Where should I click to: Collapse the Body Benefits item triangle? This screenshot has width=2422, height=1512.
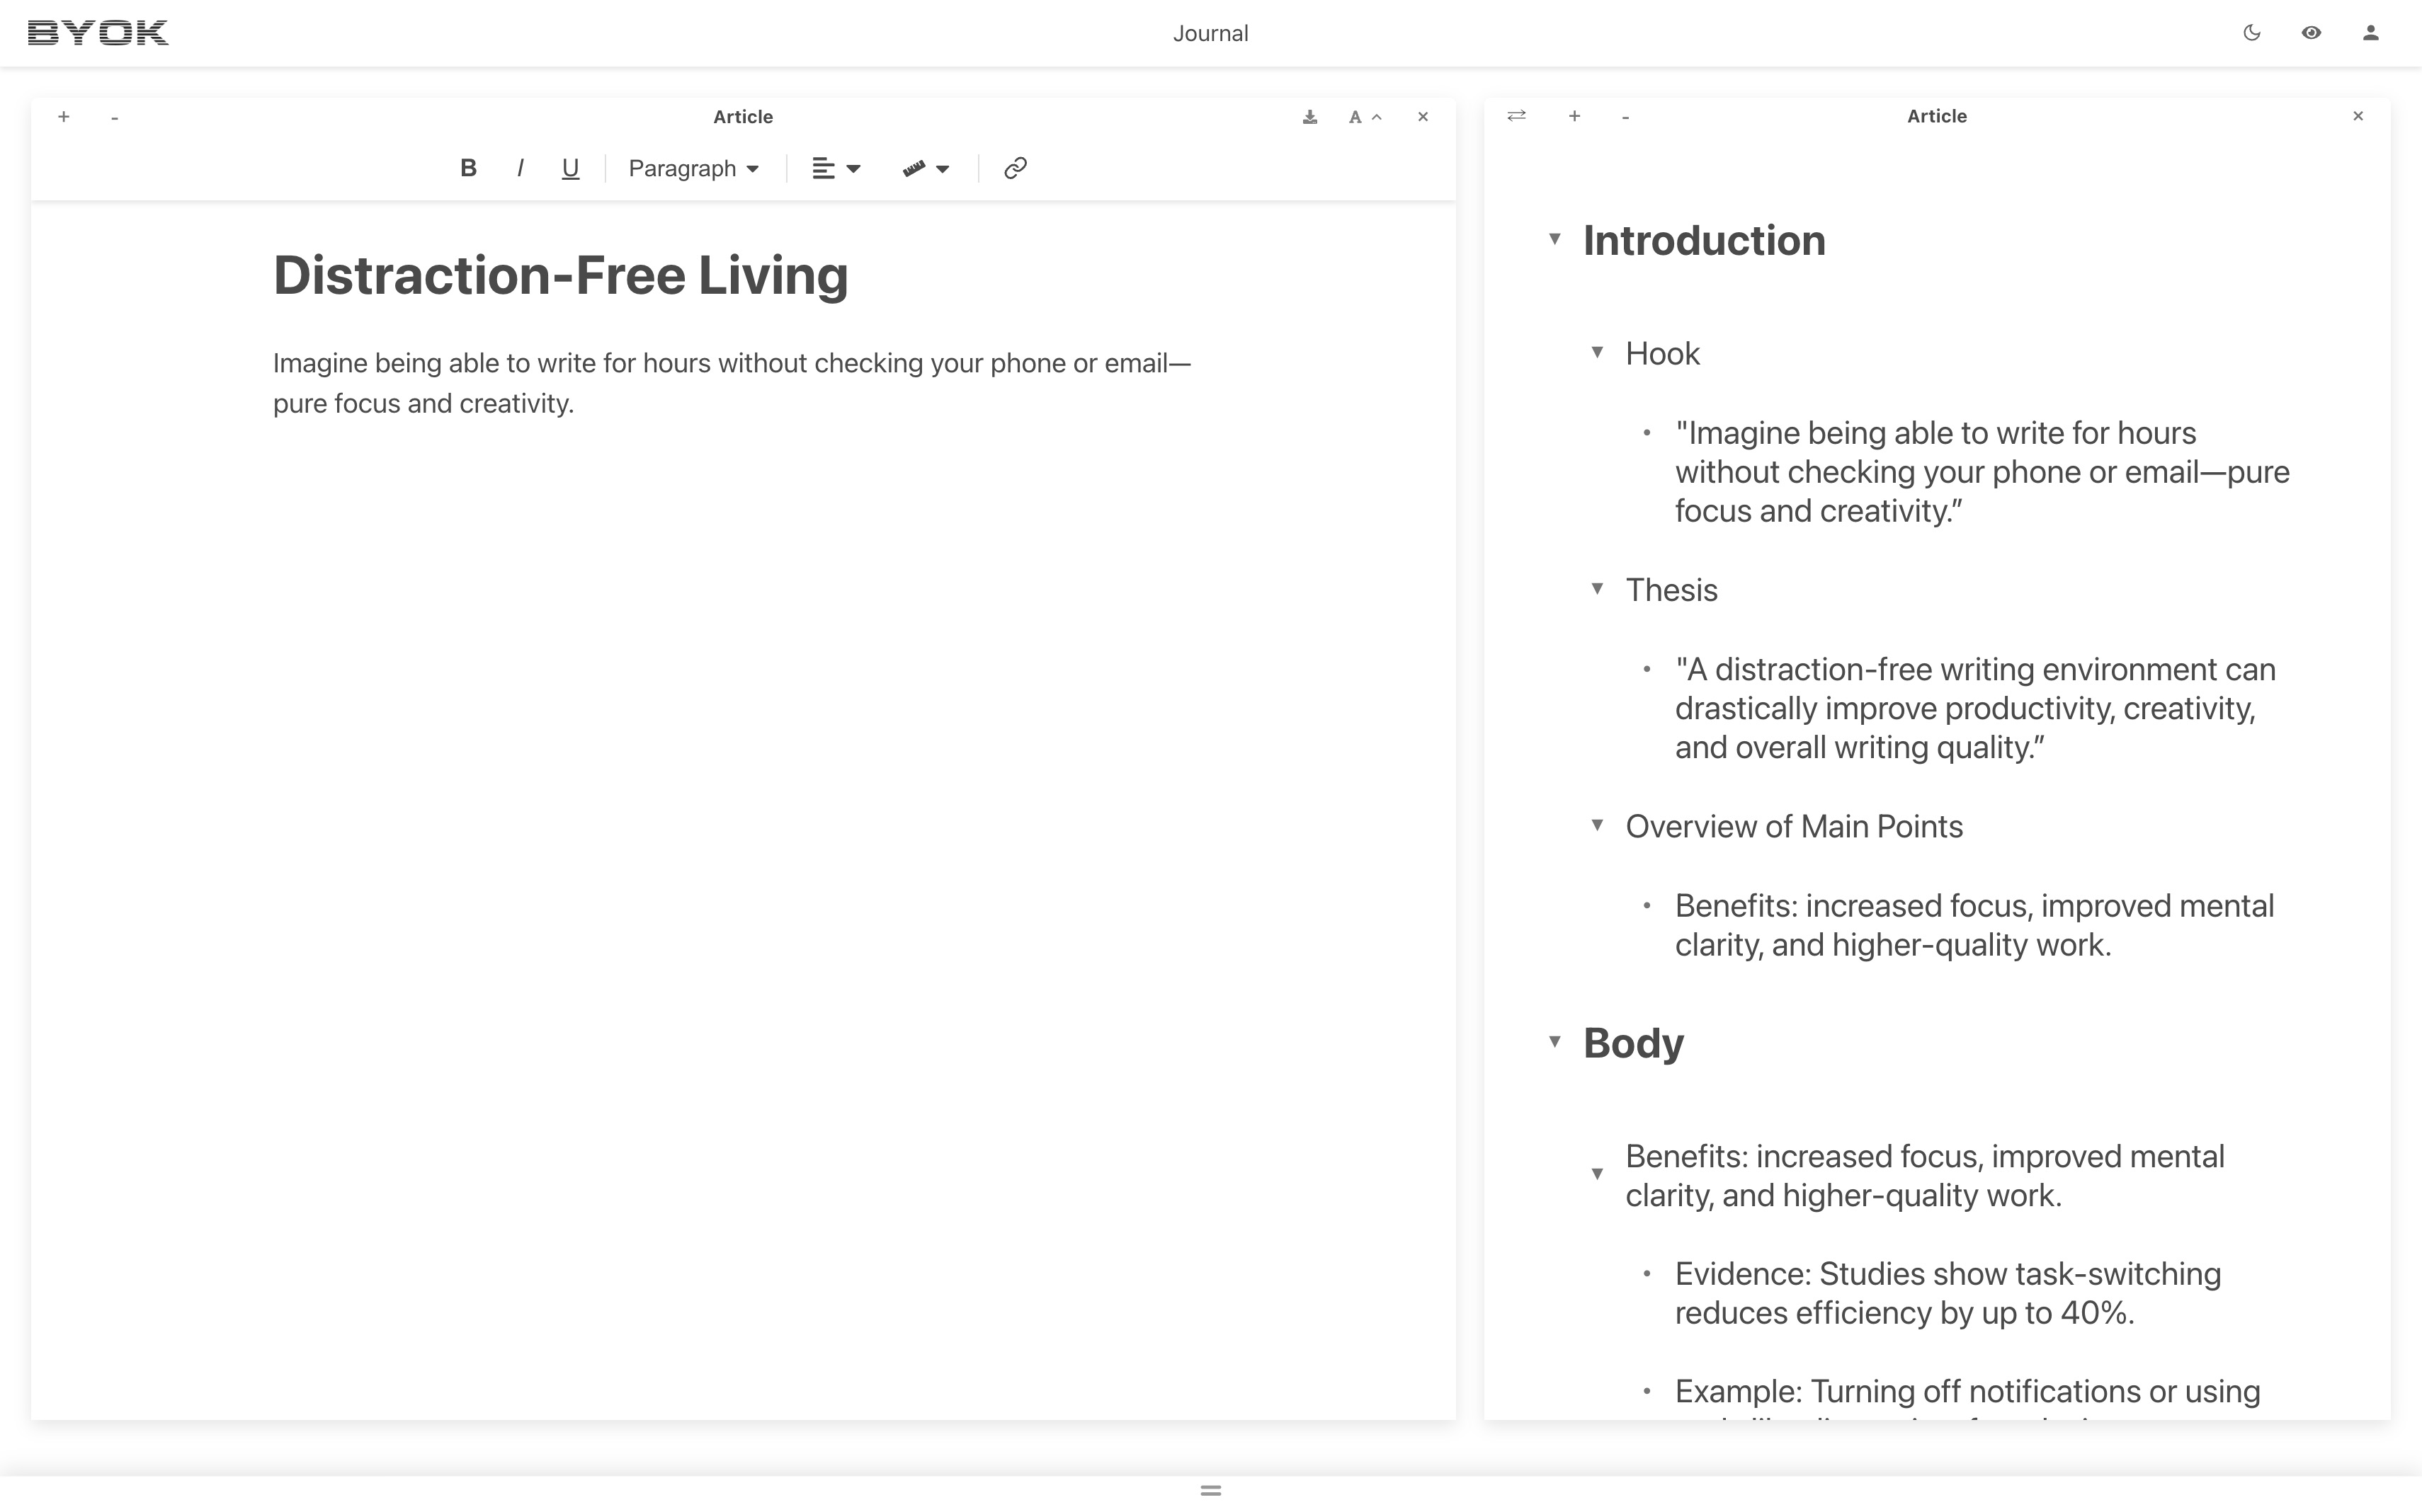pos(1597,1174)
